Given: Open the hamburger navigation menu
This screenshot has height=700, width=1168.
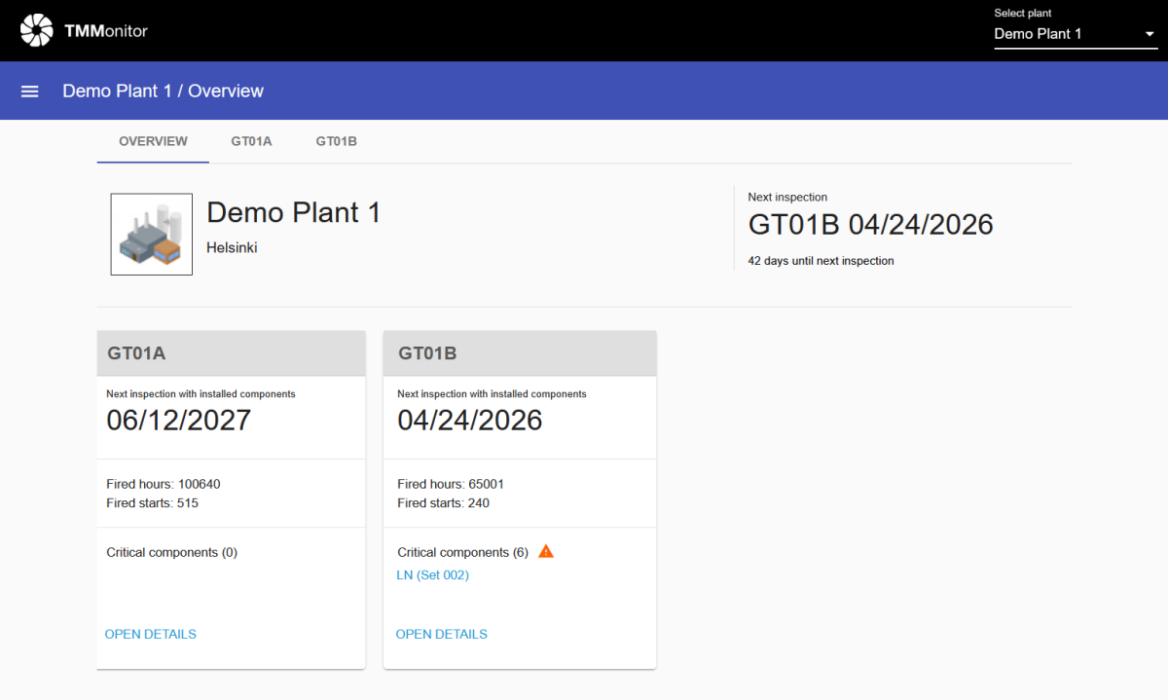Looking at the screenshot, I should coord(30,91).
